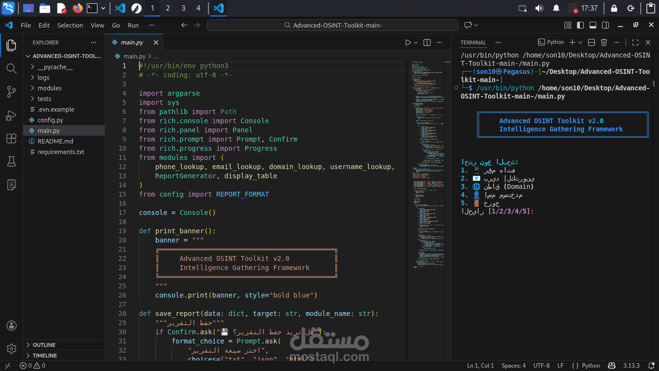Split the editor to the right
This screenshot has height=371, width=659.
pyautogui.click(x=426, y=43)
